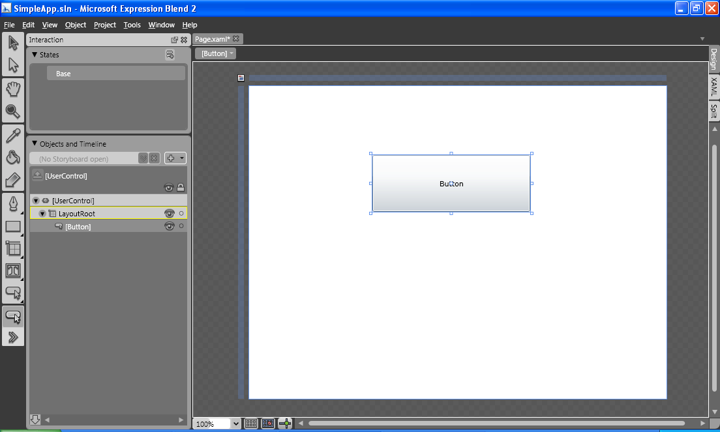Toggle visibility of the [Button] element
This screenshot has height=432, width=720.
point(170,227)
